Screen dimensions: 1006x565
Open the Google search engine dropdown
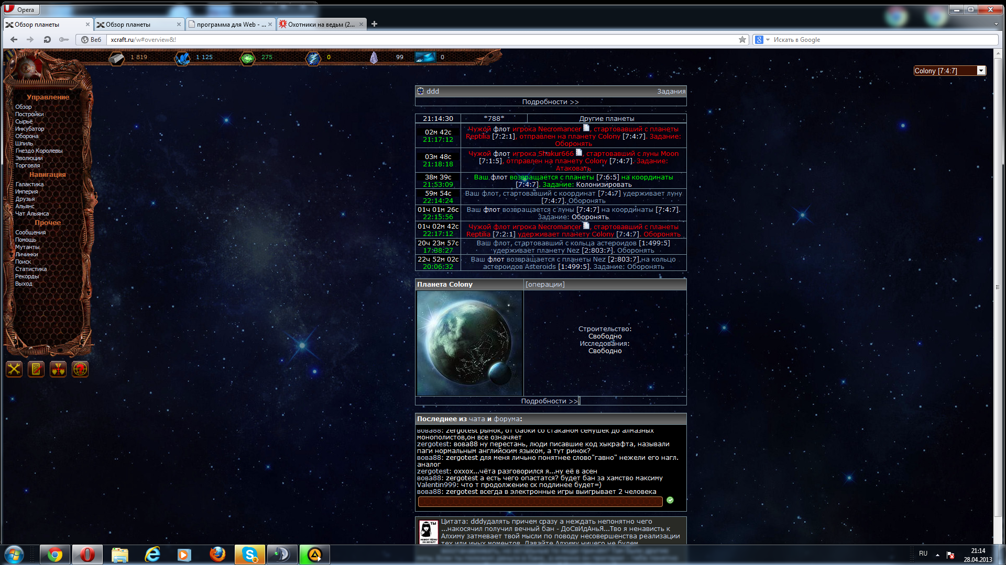coord(762,40)
